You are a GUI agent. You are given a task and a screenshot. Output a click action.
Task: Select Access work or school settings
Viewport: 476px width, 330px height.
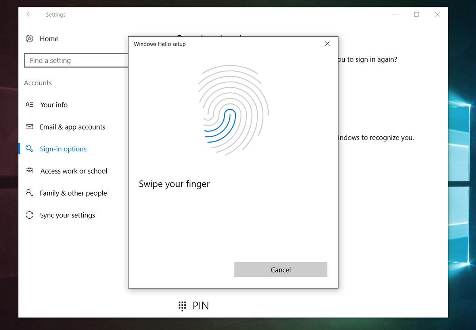pos(73,171)
